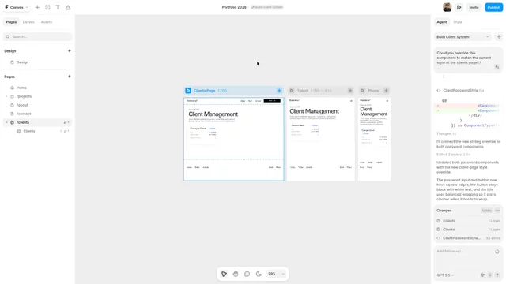The image size is (506, 284).
Task: Click the Preview play button
Action: pyautogui.click(x=459, y=7)
